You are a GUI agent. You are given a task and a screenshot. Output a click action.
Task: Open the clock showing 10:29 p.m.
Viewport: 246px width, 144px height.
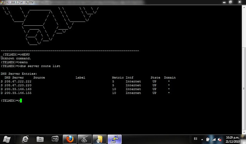(233, 139)
